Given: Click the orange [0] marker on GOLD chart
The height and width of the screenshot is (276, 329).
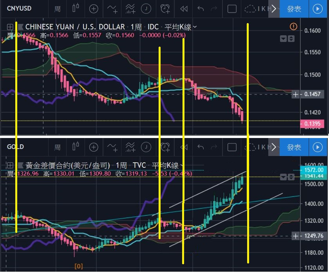Looking at the screenshot, I should click(79, 266).
